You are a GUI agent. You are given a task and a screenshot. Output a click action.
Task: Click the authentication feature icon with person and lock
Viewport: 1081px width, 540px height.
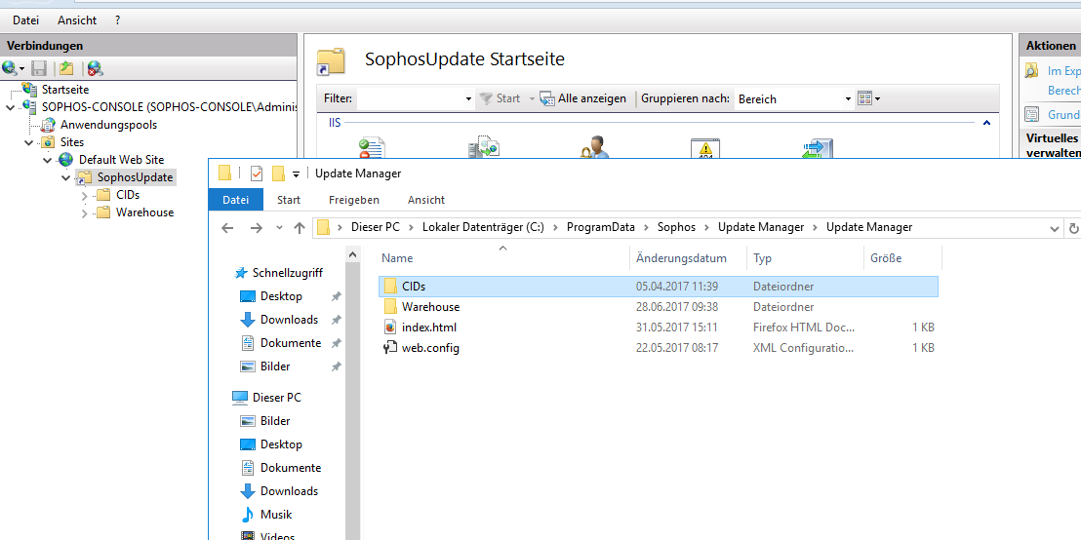[593, 149]
